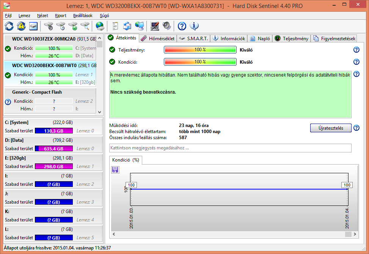Image resolution: width=369 pixels, height=254 pixels.
Task: Click the disk list scroll down arrow
Action: point(99,112)
